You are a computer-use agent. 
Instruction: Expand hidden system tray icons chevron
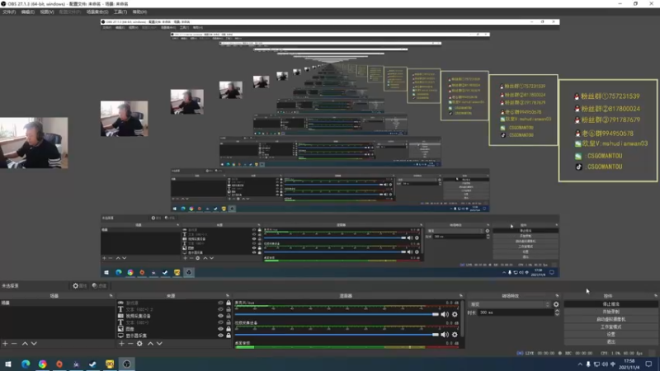tap(580, 364)
